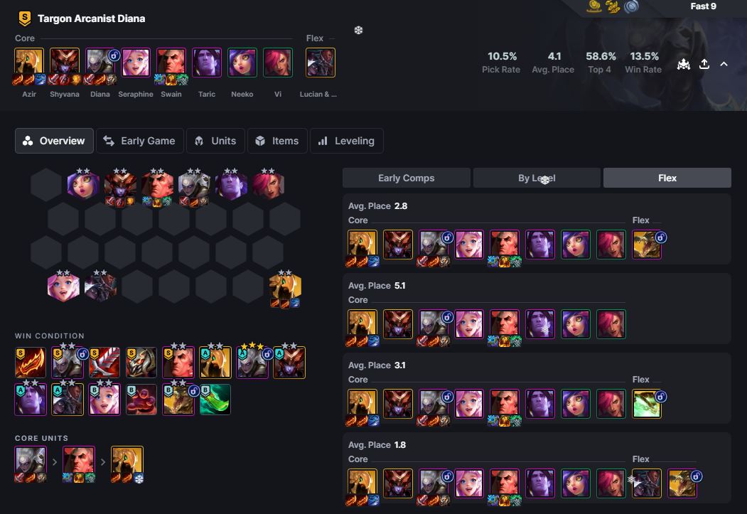Screen dimensions: 747x514
Task: Click the Lucian flex unit icon
Action: click(x=320, y=63)
